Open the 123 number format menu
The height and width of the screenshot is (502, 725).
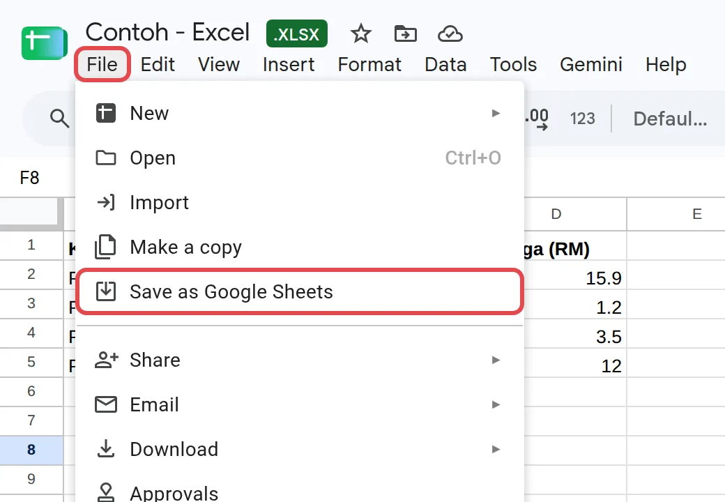tap(582, 119)
